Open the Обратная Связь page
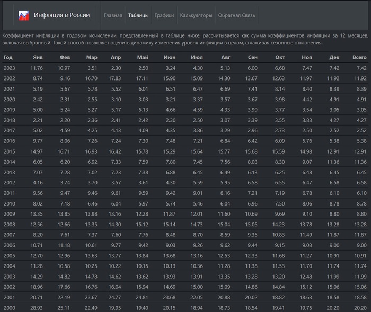 236,15
